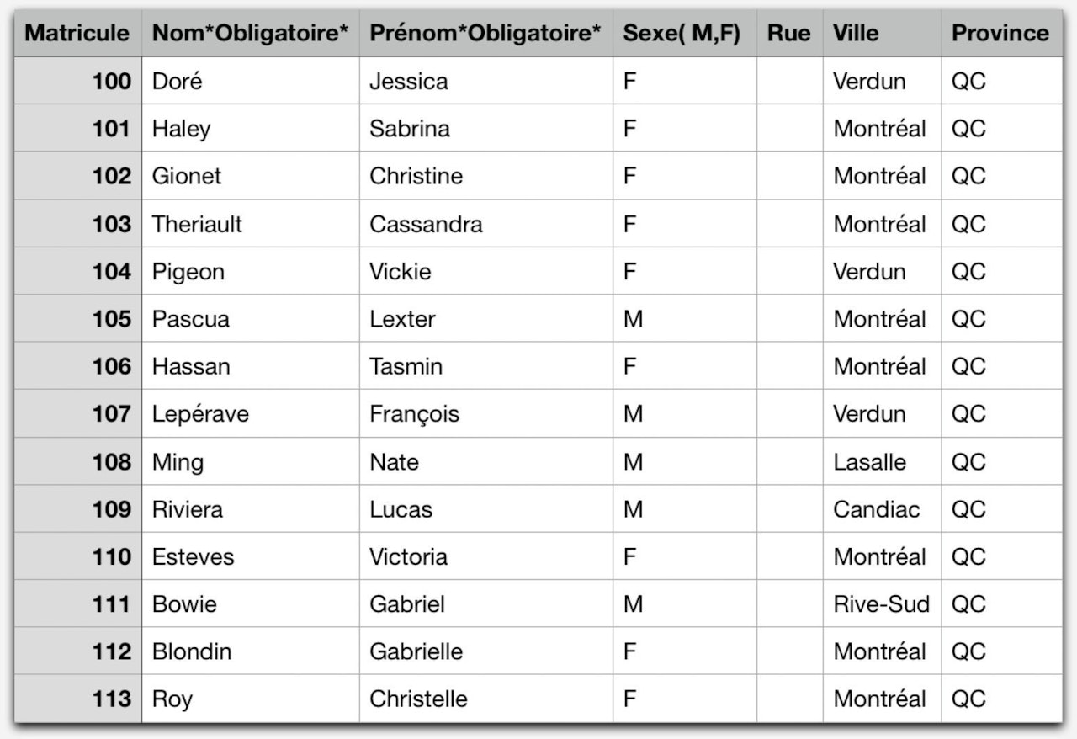Select row header 100
The width and height of the screenshot is (1077, 739).
(x=77, y=82)
